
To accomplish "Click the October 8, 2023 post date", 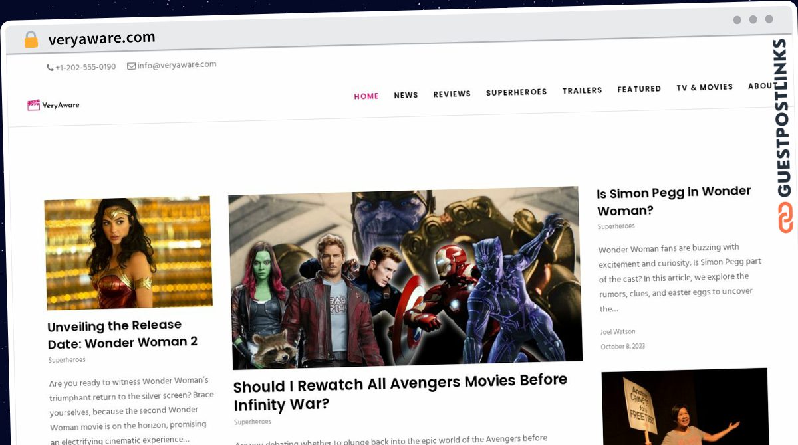I will click(x=622, y=347).
